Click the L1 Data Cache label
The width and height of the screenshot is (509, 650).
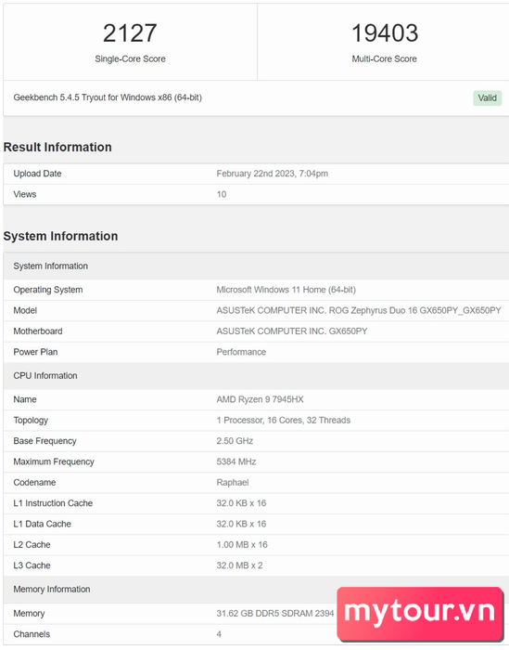point(43,524)
